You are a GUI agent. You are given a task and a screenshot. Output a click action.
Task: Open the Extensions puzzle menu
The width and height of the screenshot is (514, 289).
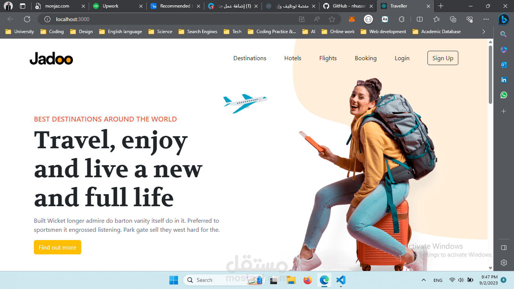click(401, 19)
